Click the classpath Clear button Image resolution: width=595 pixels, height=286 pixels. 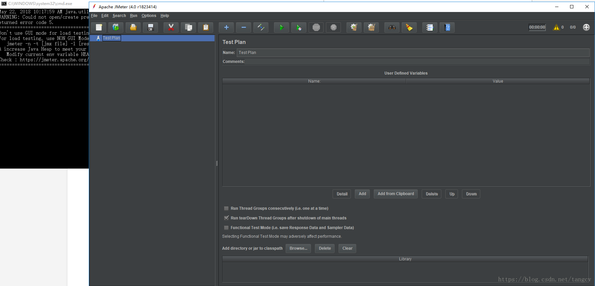[x=347, y=248]
